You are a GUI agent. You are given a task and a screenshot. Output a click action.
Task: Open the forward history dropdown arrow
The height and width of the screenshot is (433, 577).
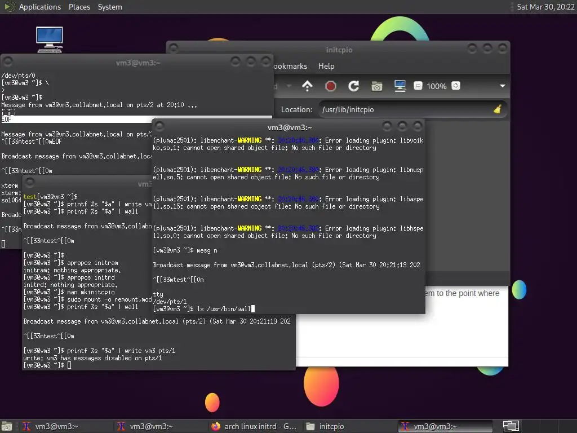tap(289, 86)
